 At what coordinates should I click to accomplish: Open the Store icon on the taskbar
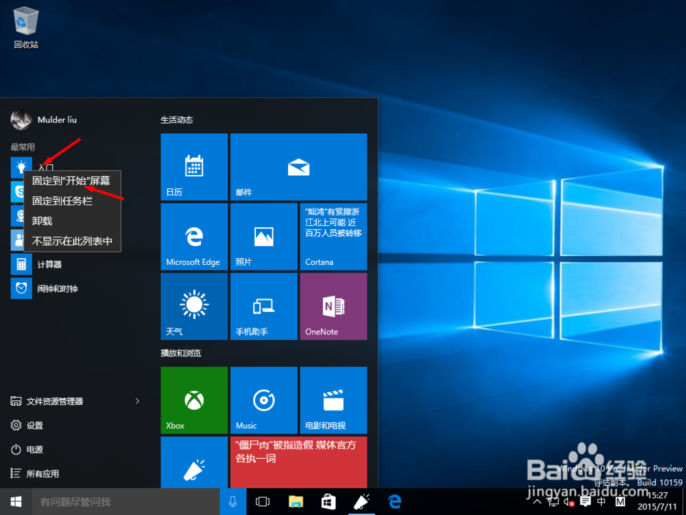coord(329,501)
